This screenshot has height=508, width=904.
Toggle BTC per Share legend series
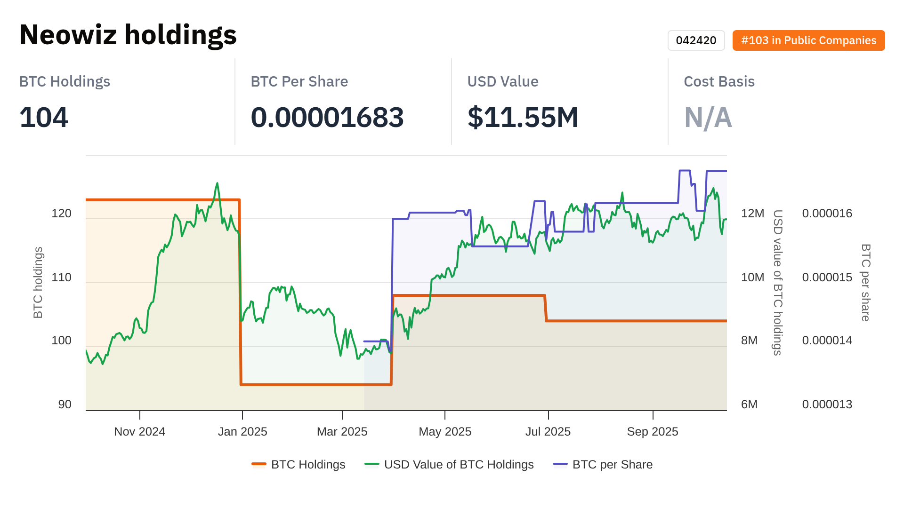pos(612,464)
